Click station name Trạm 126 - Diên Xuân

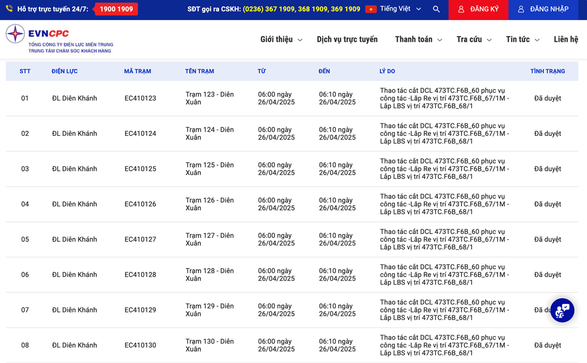[210, 204]
